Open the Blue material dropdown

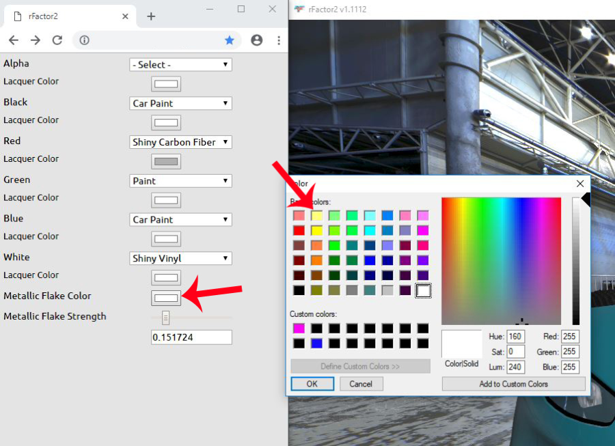click(x=180, y=219)
